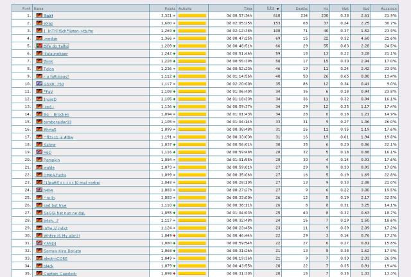Sort by the Time column header

[248, 8]
